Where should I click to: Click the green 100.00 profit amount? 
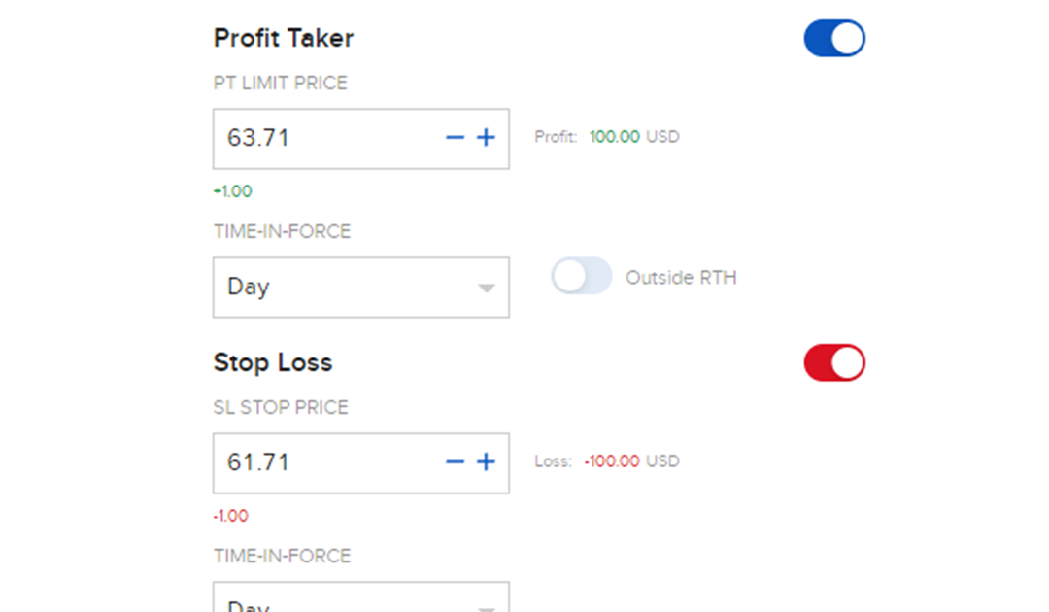[x=614, y=137]
